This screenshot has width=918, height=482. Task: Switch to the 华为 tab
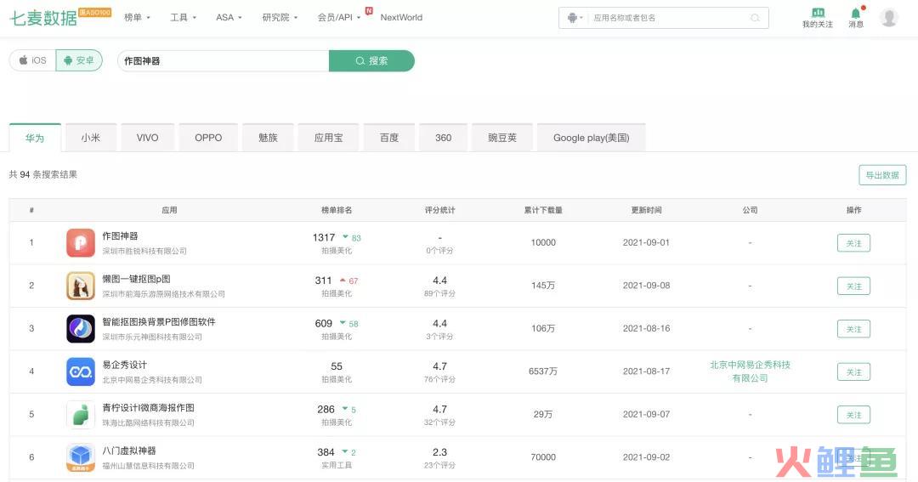pos(35,138)
